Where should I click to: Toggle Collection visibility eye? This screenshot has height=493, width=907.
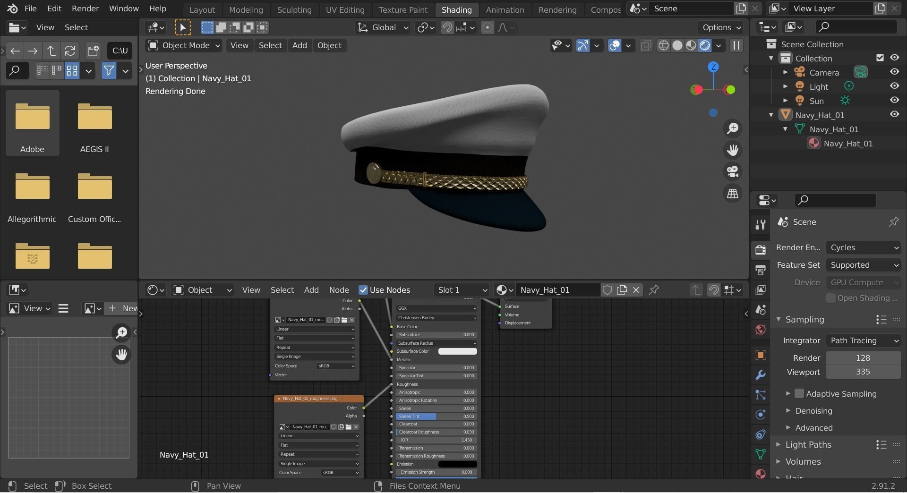click(x=894, y=58)
